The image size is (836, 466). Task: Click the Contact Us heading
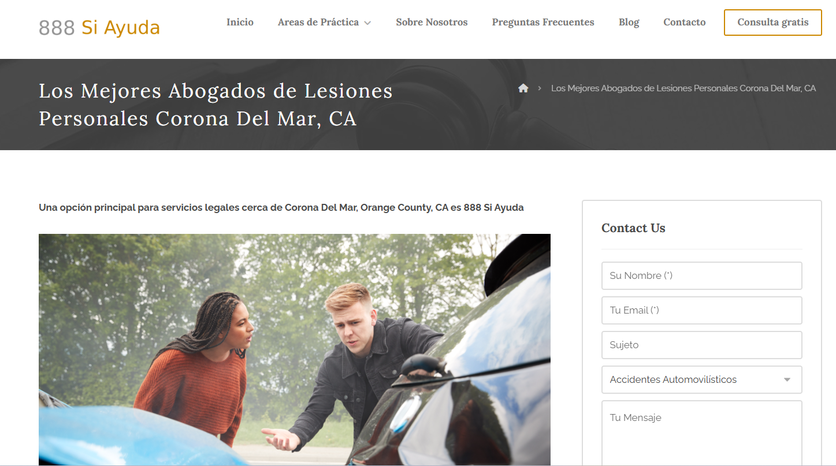coord(633,228)
